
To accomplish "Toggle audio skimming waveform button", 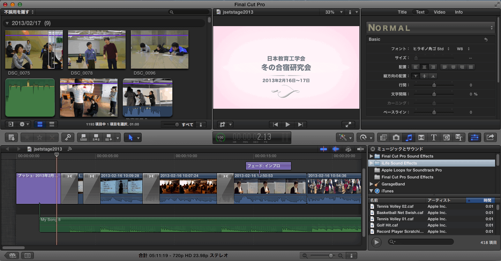I will click(x=336, y=149).
